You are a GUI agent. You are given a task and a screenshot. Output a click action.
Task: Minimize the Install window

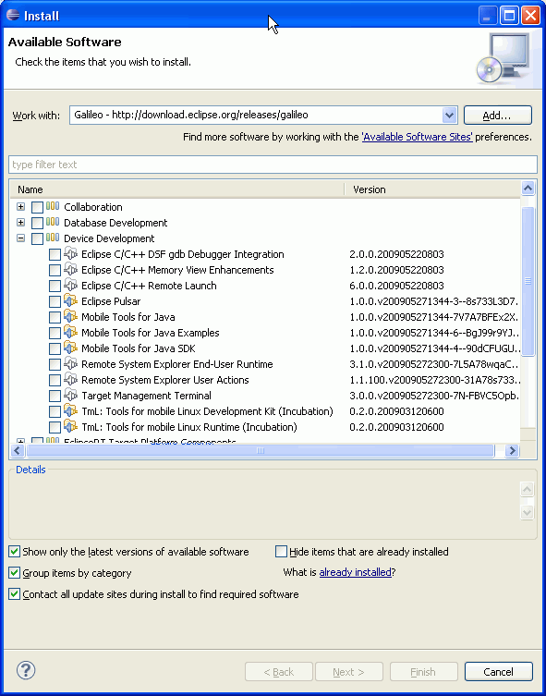(488, 16)
